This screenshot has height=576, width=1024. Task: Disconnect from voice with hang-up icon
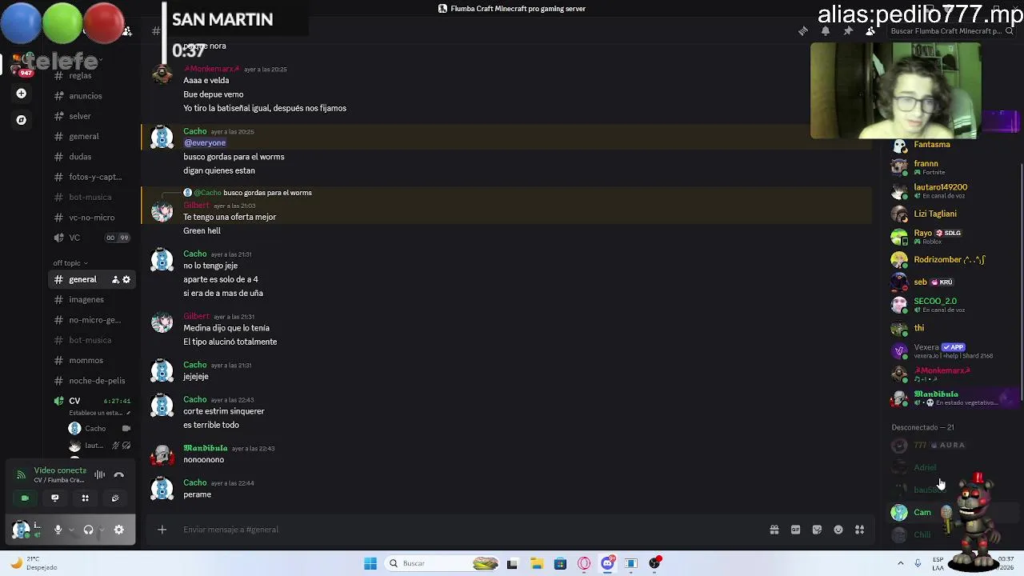tap(119, 475)
